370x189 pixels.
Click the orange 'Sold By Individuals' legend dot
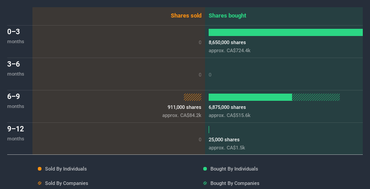pos(40,169)
